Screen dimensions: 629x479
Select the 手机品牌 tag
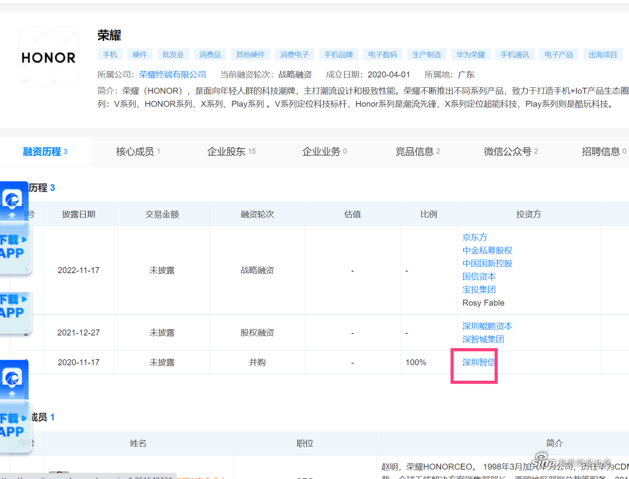point(339,55)
